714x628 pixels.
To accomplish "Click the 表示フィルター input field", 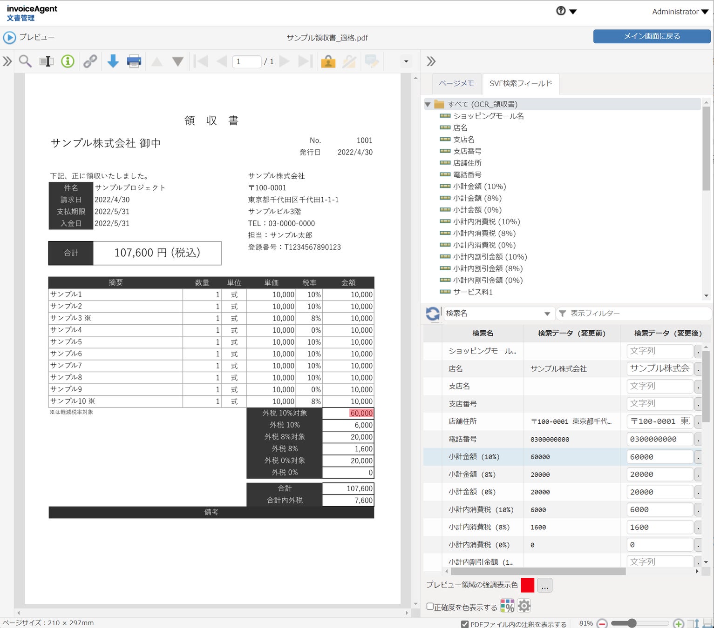I will tap(634, 314).
